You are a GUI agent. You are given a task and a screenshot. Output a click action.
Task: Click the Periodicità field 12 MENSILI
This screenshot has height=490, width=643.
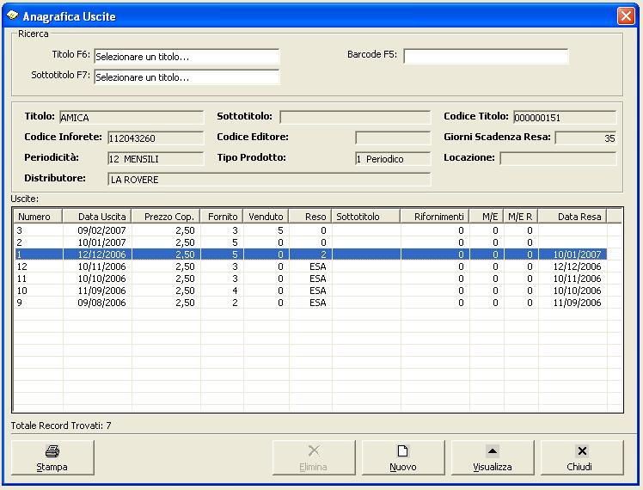(156, 159)
